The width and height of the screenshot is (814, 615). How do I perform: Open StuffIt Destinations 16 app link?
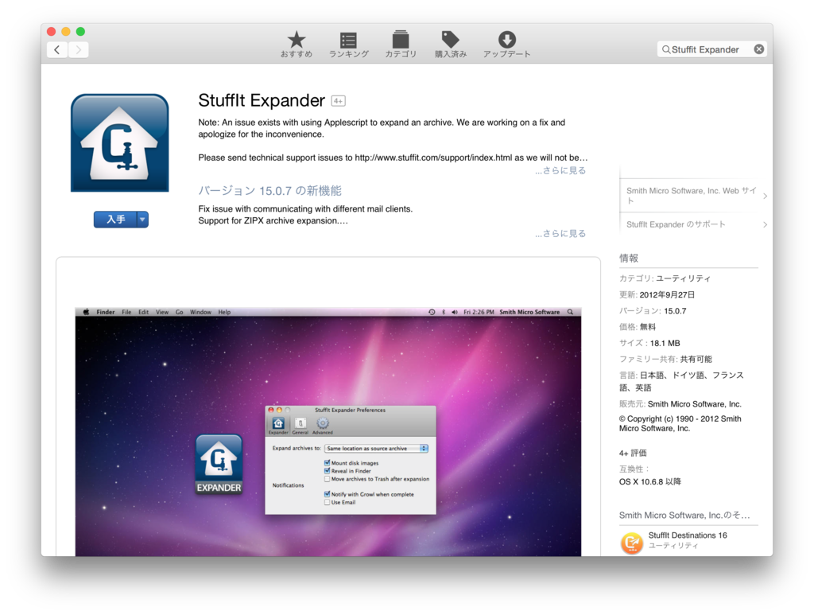[x=688, y=535]
